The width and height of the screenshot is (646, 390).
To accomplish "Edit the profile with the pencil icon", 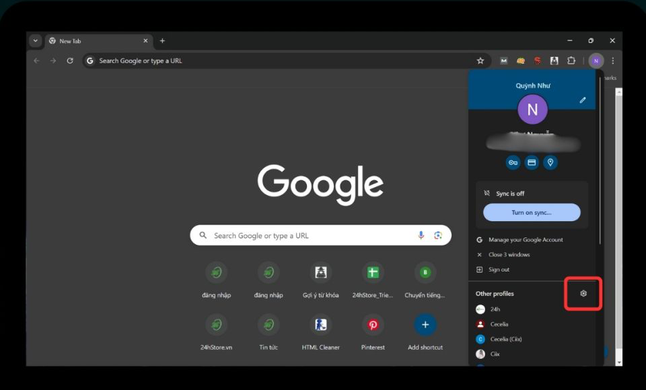I will point(583,100).
